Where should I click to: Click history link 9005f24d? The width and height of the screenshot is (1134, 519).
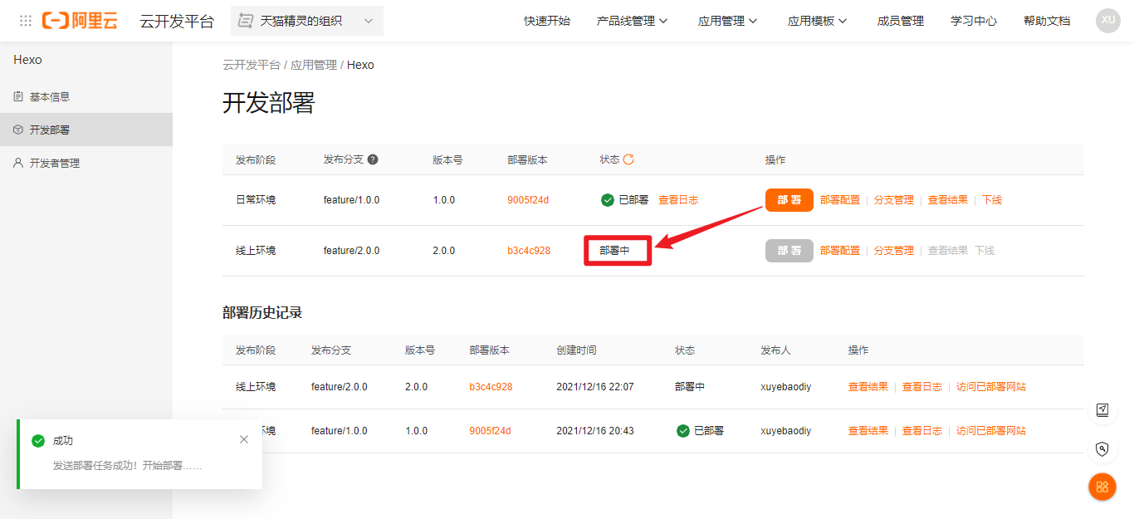[490, 431]
